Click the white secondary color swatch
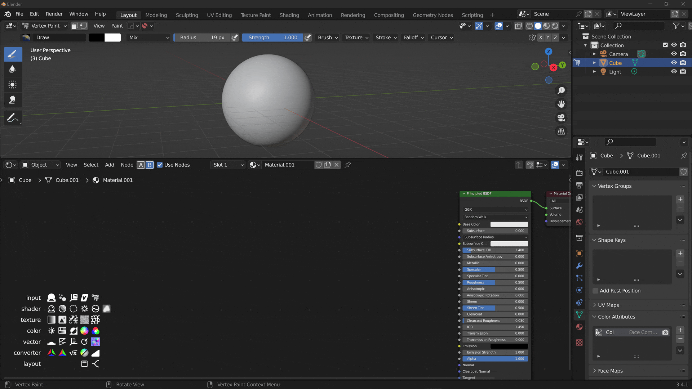Screen dimensions: 692x389 [113, 37]
